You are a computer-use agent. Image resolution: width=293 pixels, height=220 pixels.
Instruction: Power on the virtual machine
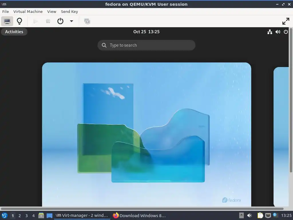coord(35,21)
